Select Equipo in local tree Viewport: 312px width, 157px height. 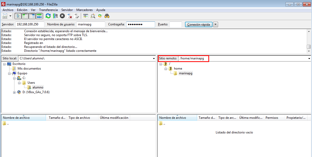tap(22, 73)
